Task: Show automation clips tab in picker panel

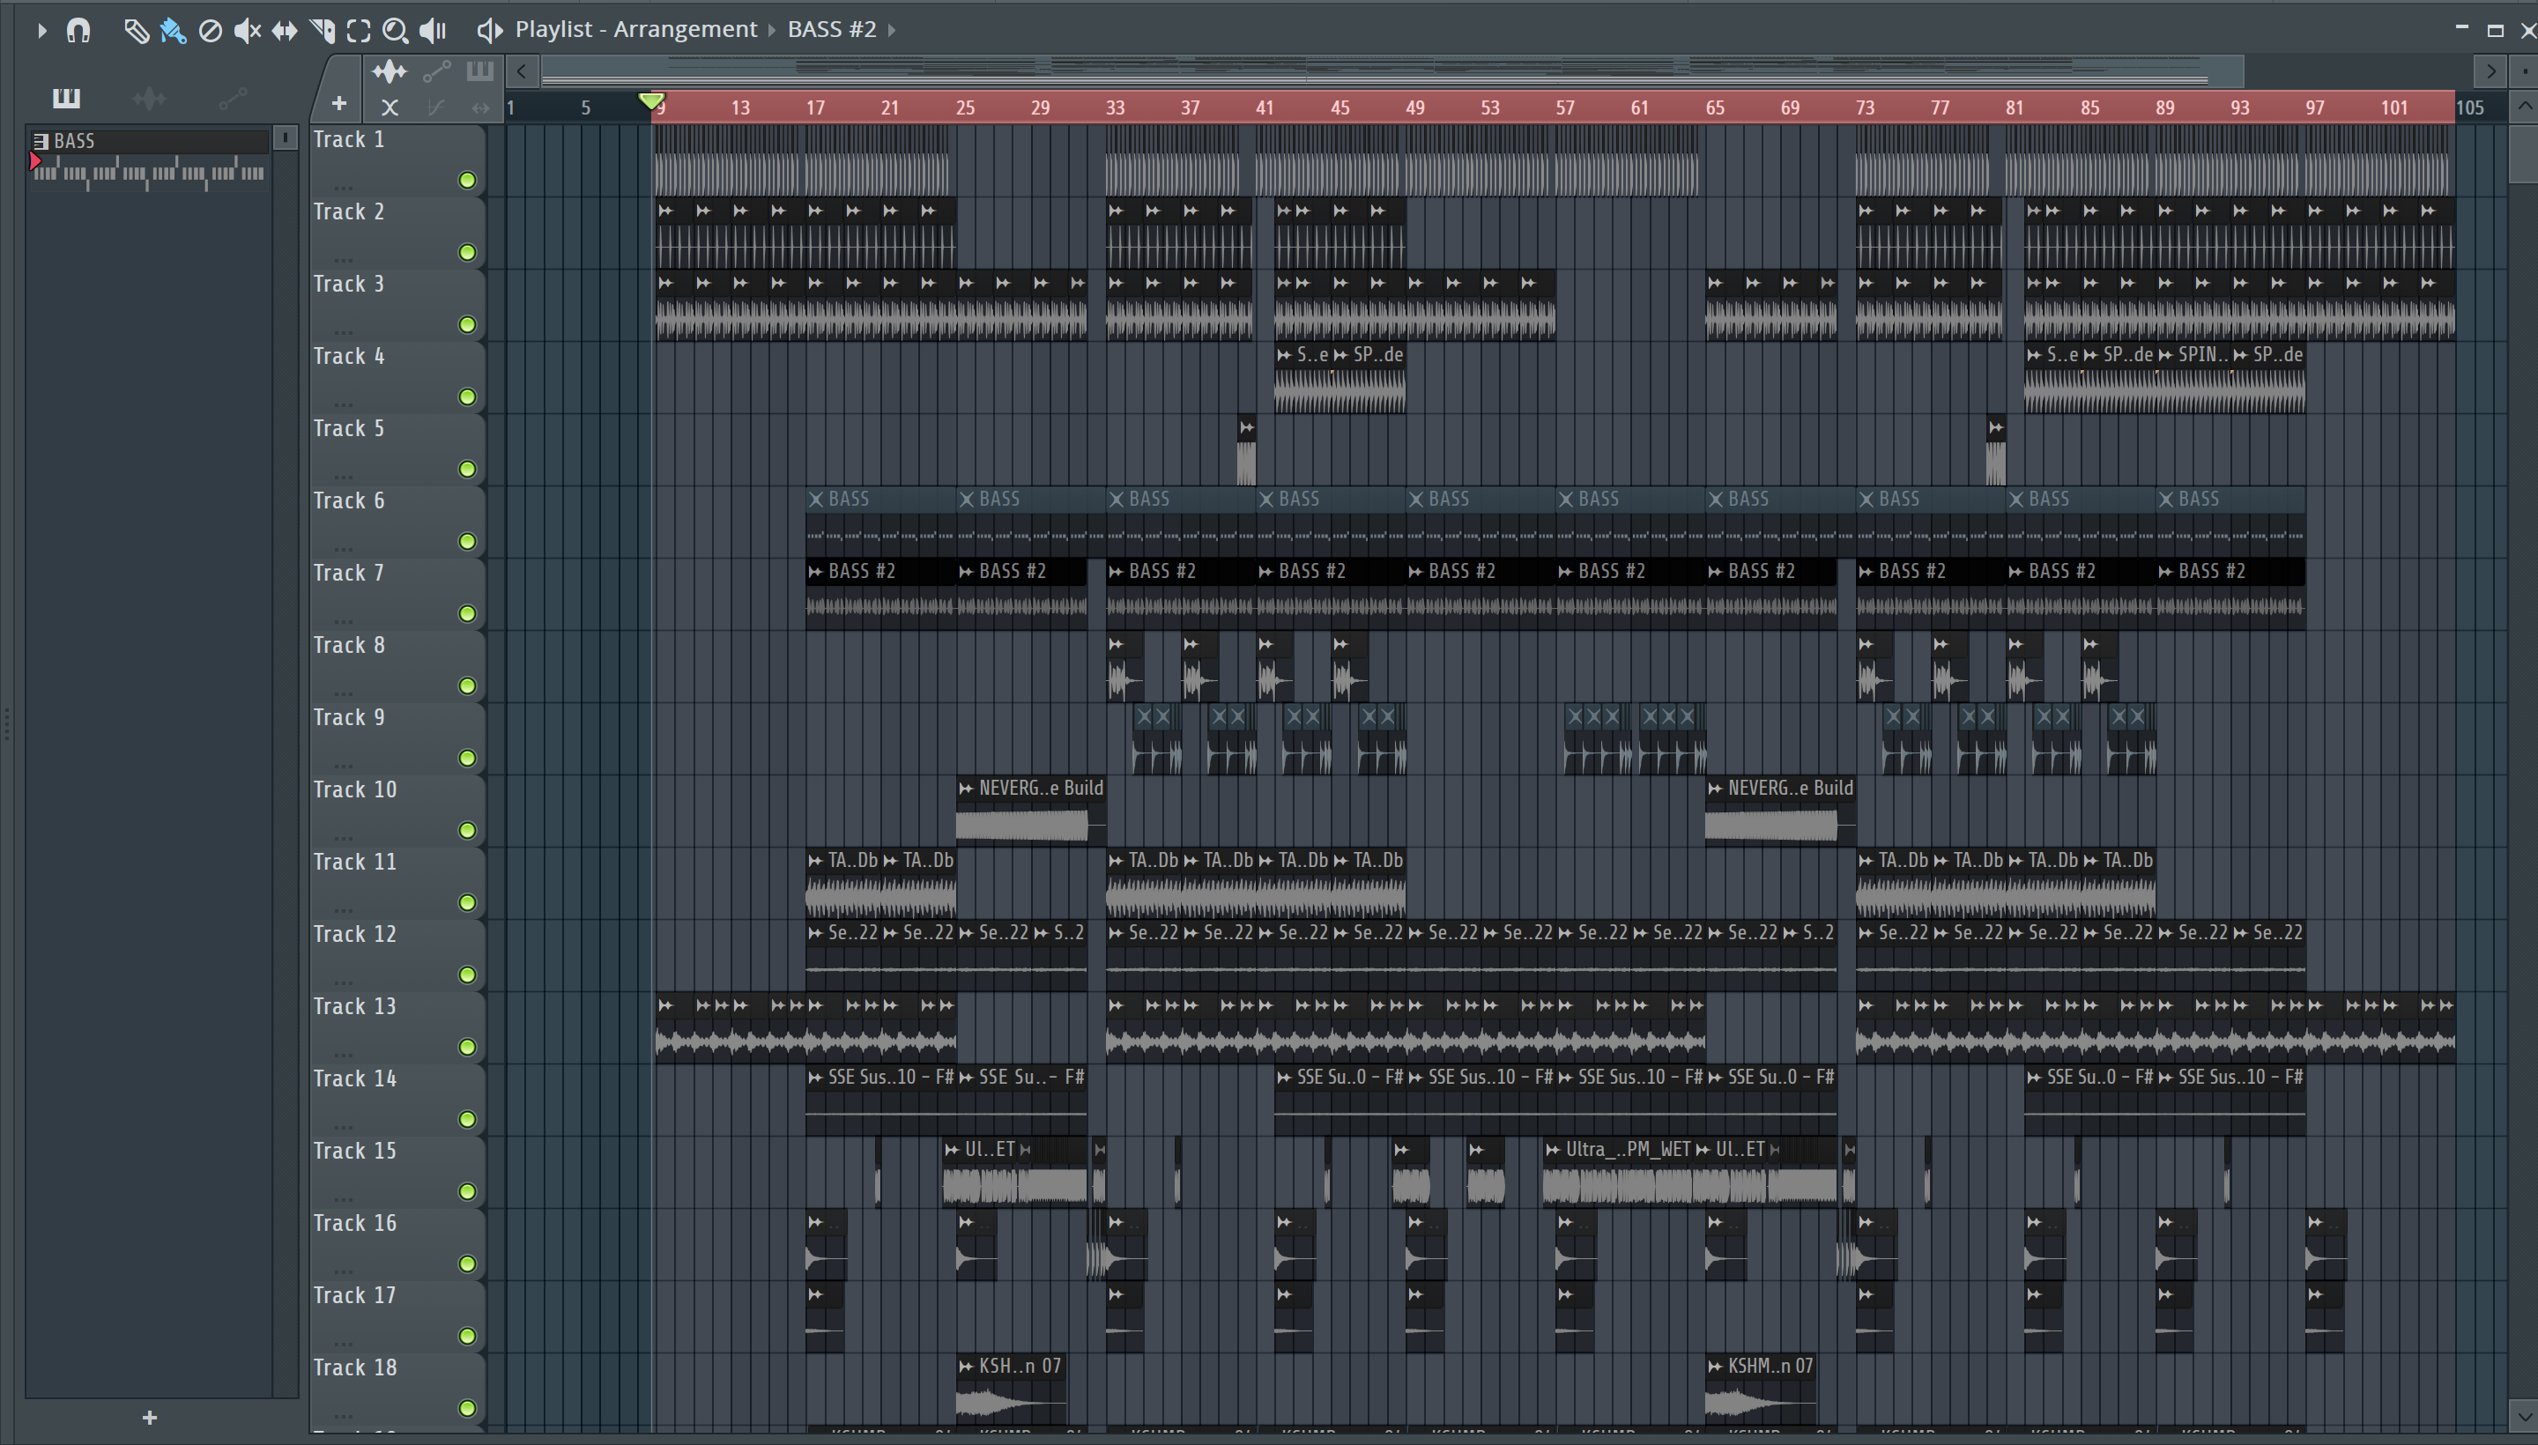Action: pos(233,97)
